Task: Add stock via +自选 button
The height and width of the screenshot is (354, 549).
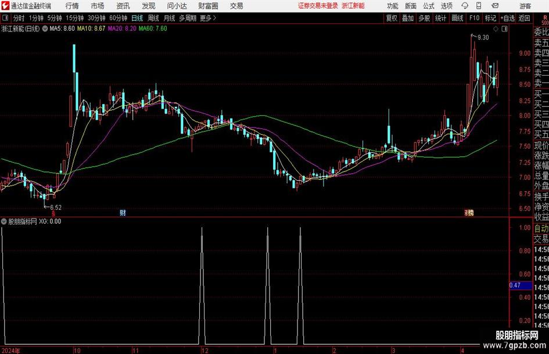Action: click(x=507, y=18)
